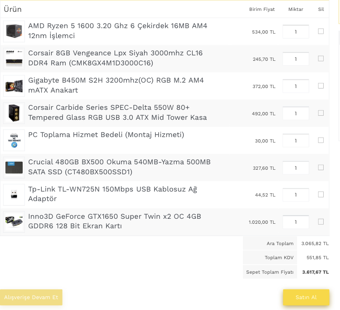Click the quantity field for Corsair Vengeance RAM

click(296, 59)
